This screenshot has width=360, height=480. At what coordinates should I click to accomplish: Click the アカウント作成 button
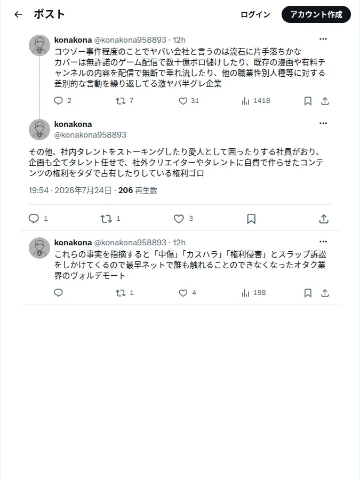click(316, 14)
